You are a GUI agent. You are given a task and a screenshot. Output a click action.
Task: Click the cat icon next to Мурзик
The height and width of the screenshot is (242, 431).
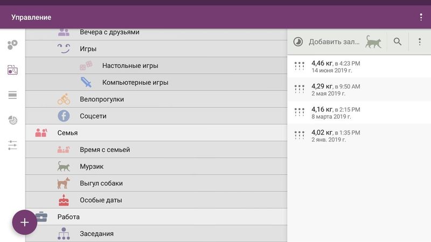[x=64, y=166]
